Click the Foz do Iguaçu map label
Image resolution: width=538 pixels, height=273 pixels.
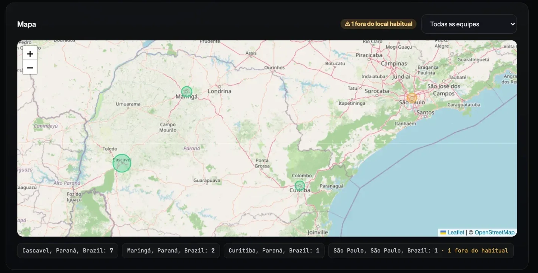coord(74,197)
